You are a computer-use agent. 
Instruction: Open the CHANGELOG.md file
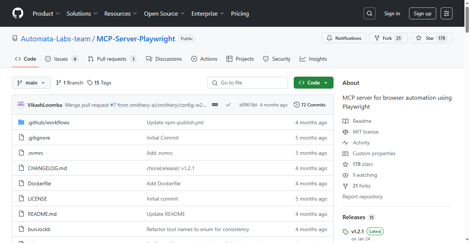coord(47,168)
